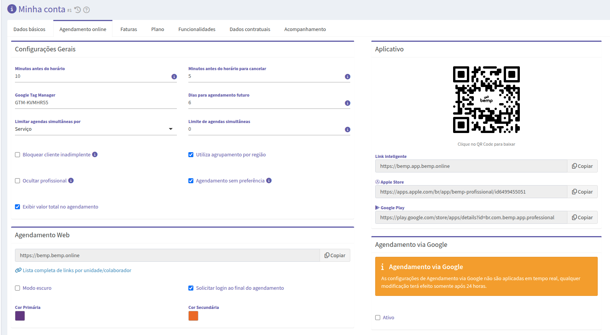Show info for Limite de agendas simultâneas
This screenshot has height=335, width=610.
pyautogui.click(x=348, y=130)
